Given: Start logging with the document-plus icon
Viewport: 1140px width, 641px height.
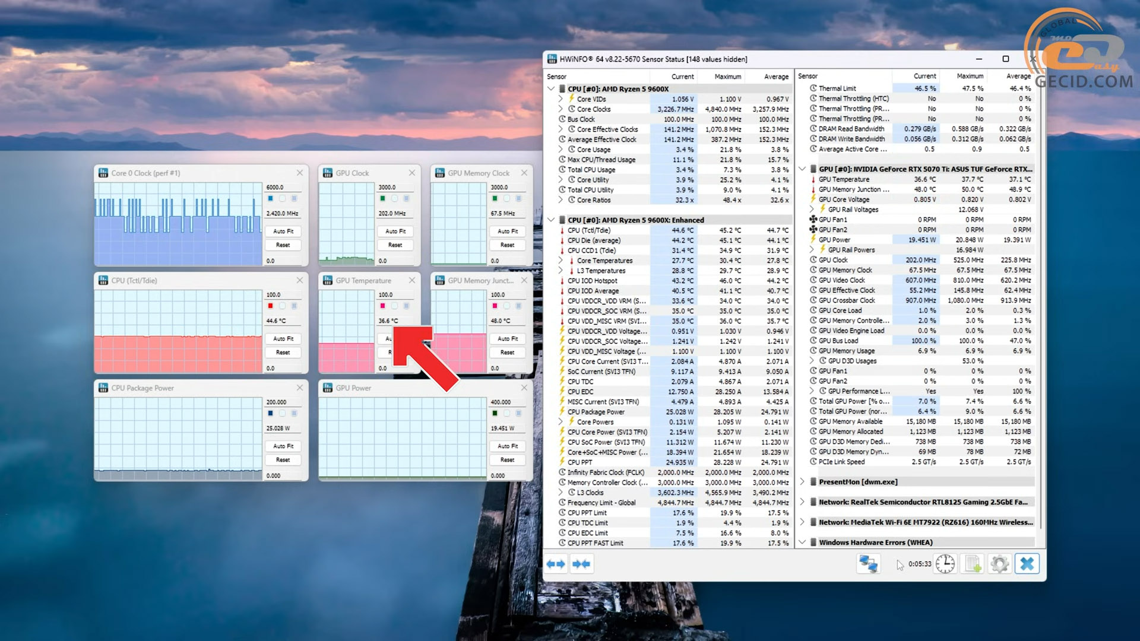Looking at the screenshot, I should pyautogui.click(x=973, y=564).
